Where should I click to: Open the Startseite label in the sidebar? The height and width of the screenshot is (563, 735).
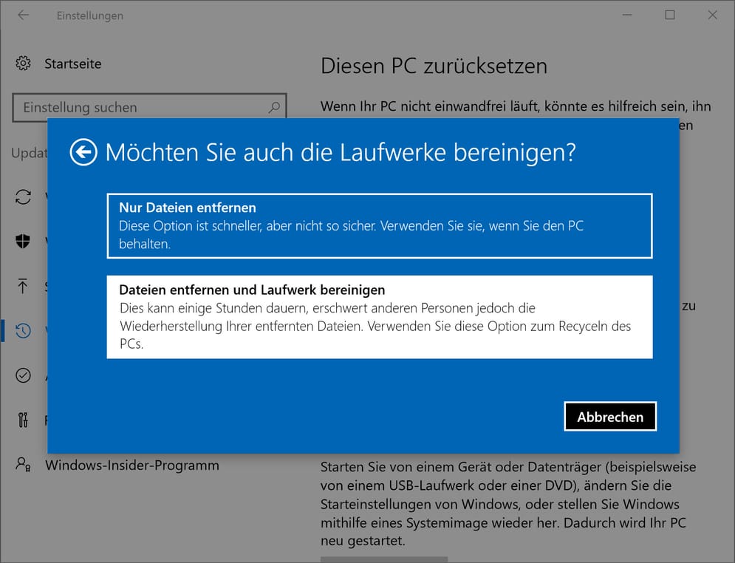click(x=72, y=64)
